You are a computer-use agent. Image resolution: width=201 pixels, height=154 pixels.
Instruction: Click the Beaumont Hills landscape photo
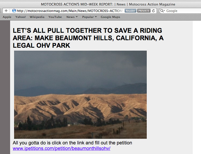(80, 95)
